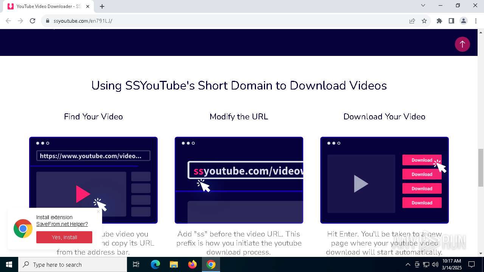Click the Yes, install button
The width and height of the screenshot is (484, 272).
pos(64,237)
